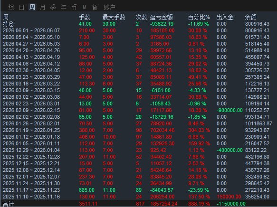
Task: Click the 304.03 % percentage cell
Action: point(199,130)
